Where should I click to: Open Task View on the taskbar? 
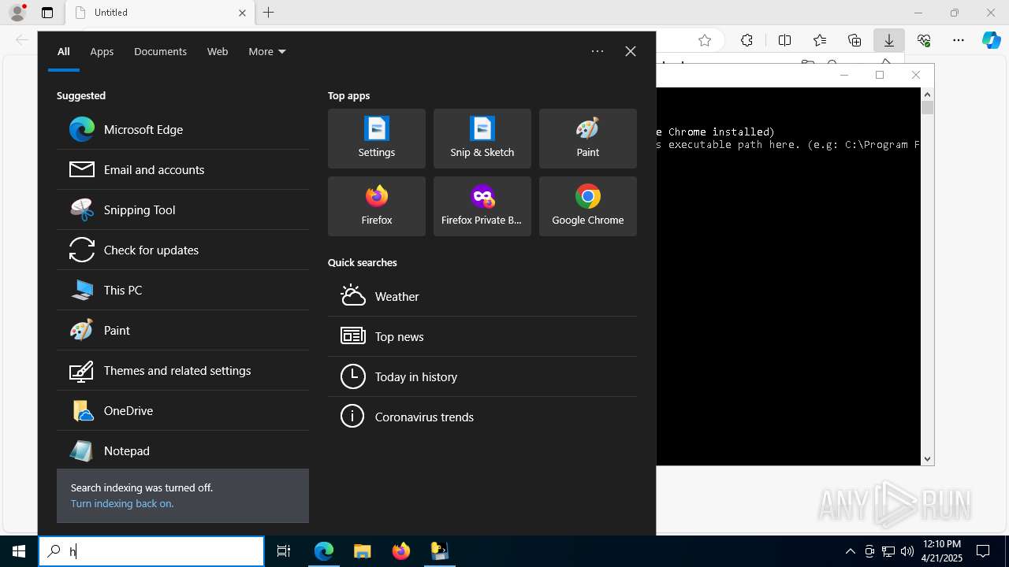tap(284, 551)
